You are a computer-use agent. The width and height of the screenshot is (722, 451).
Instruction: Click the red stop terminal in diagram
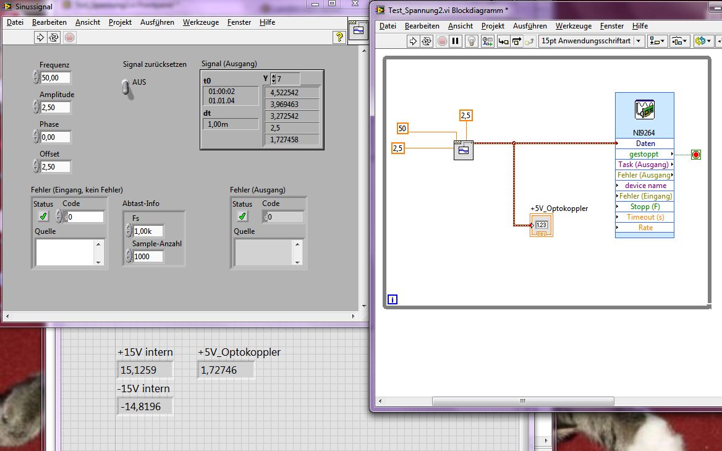[696, 155]
